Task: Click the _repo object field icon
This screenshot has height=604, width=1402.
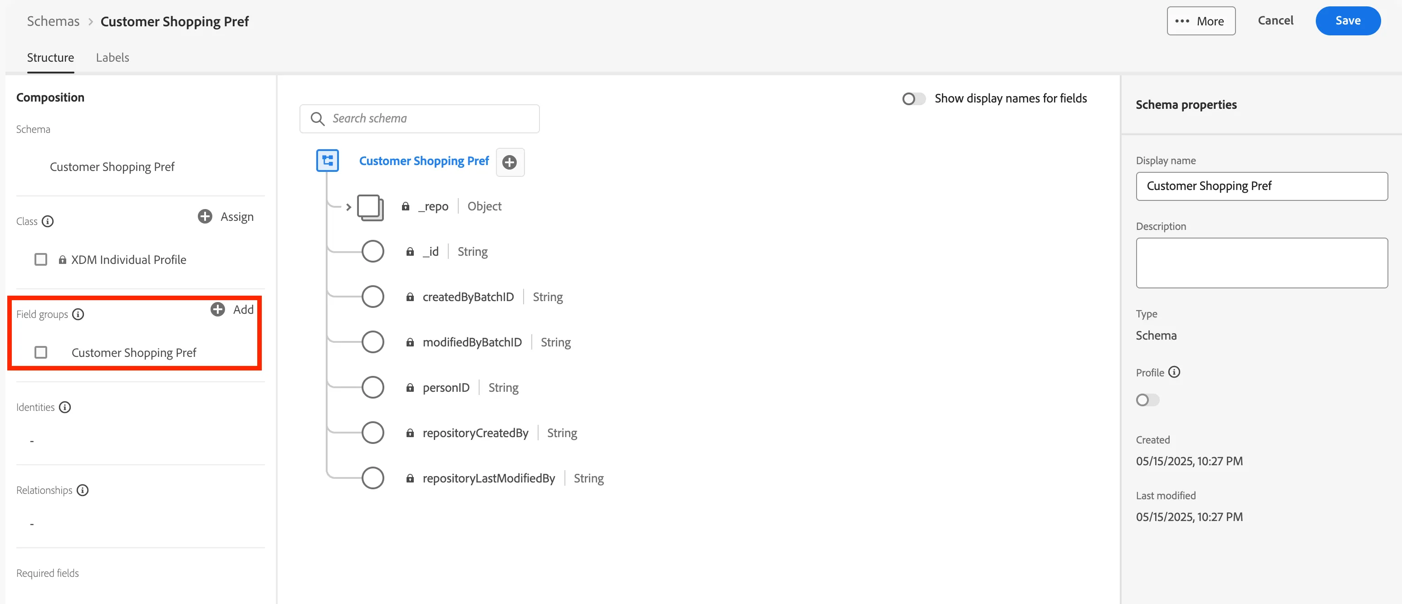Action: tap(371, 207)
